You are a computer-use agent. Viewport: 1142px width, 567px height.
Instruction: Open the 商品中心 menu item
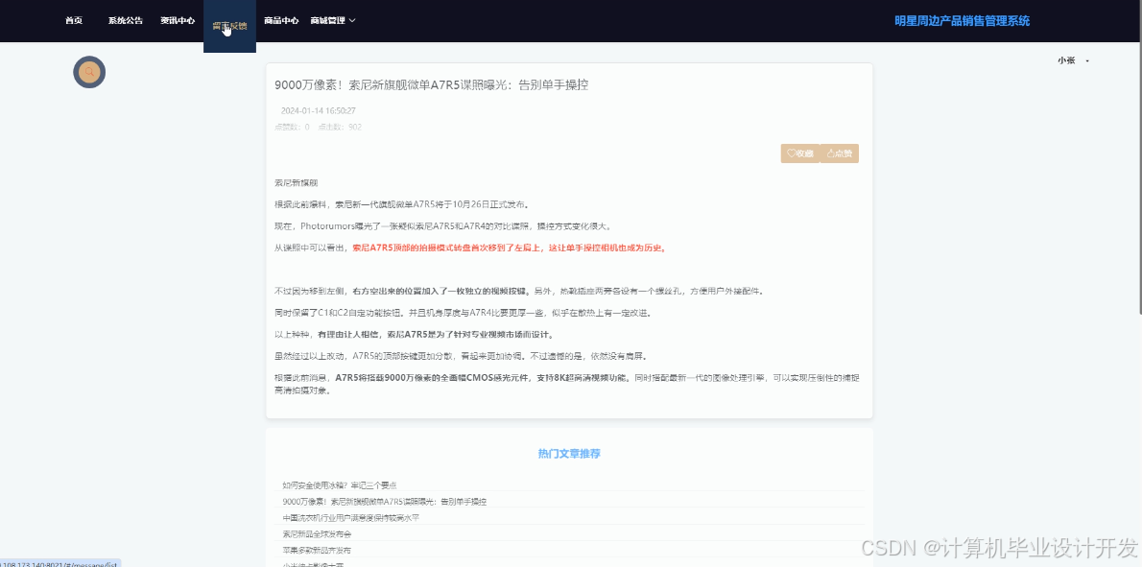[x=281, y=20]
